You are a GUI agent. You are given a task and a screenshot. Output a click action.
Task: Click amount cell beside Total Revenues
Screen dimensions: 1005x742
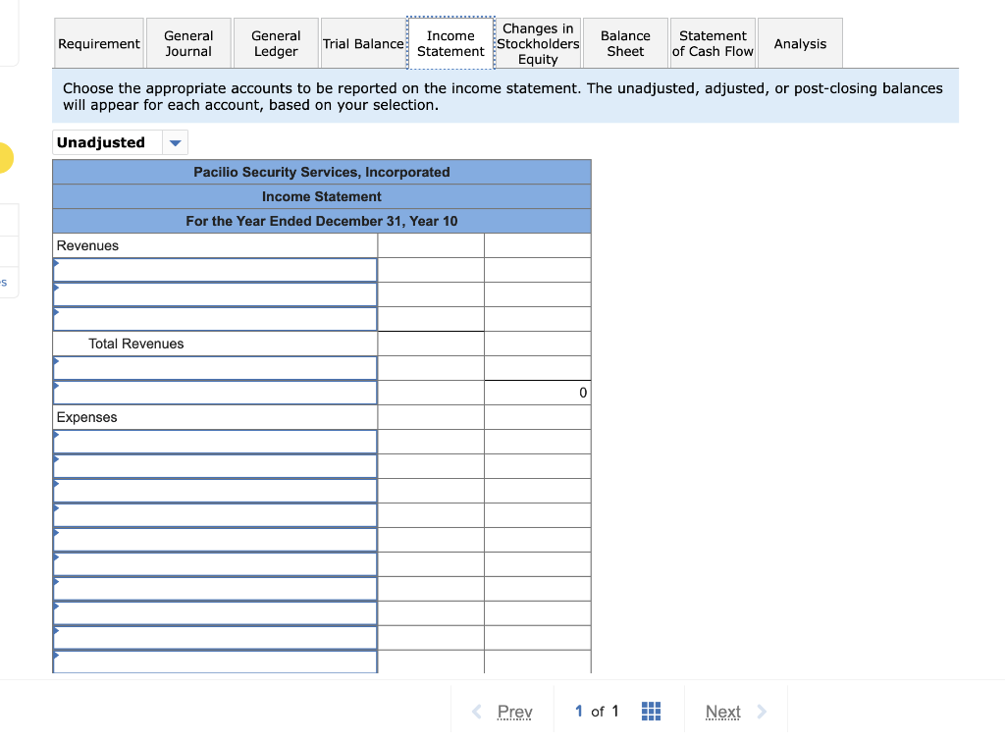(431, 344)
